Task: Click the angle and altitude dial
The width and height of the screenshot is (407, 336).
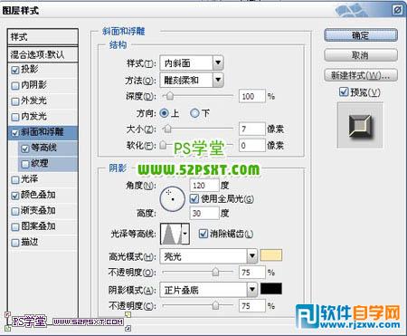Action: [172, 198]
